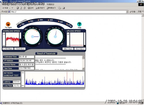The height and width of the screenshot is (105, 144).
Task: Expand the back button history arrow
Action: tap(10, 8)
